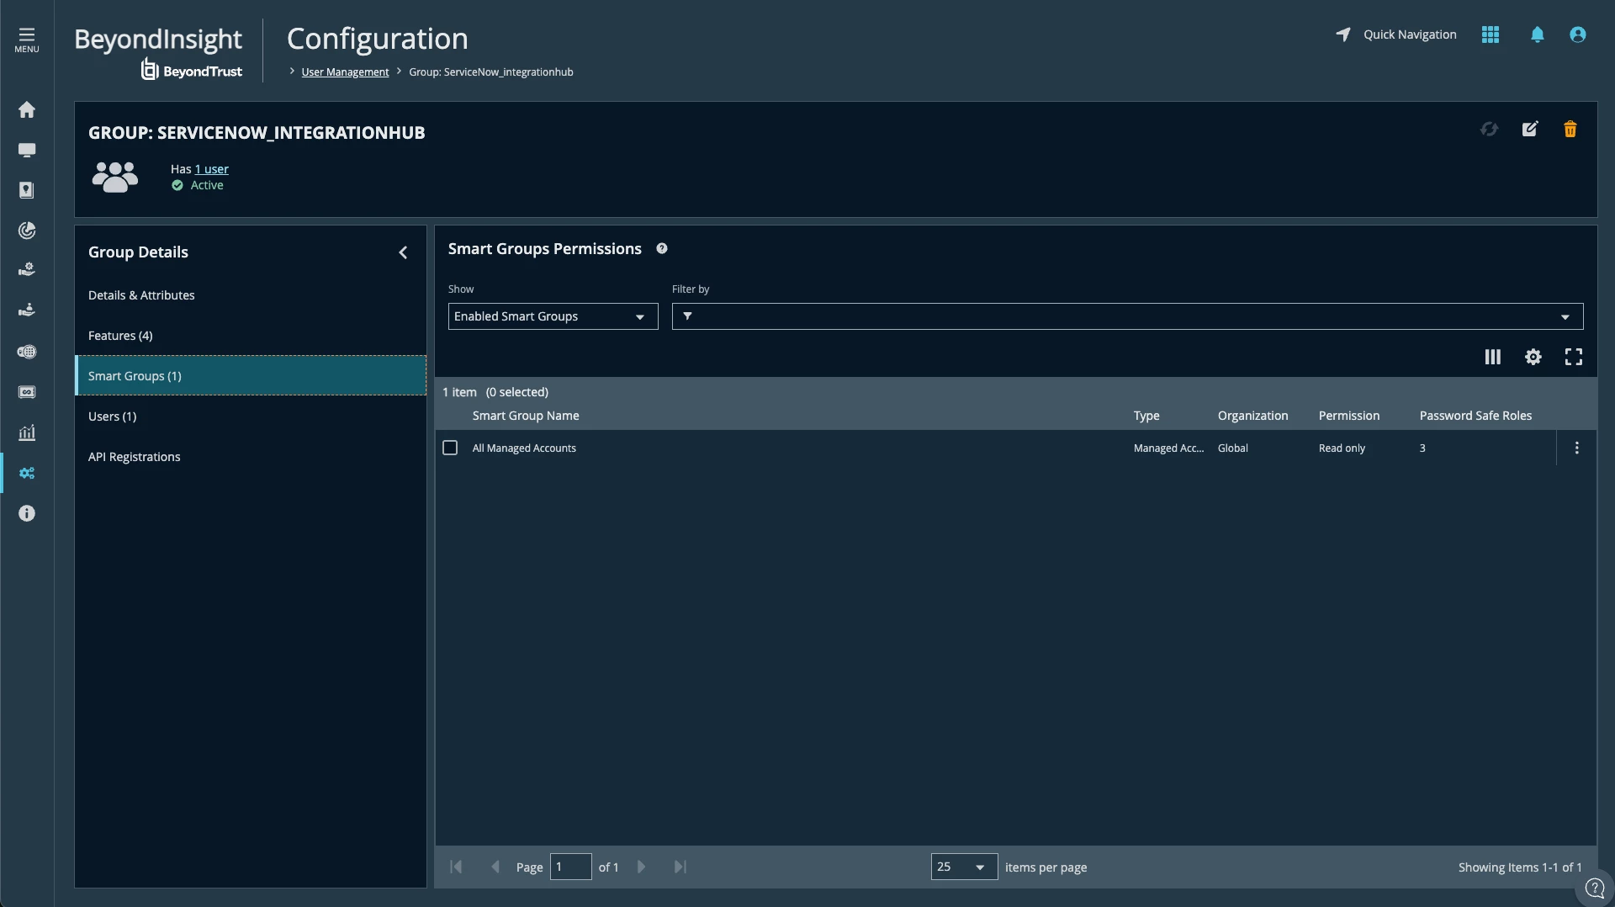1615x907 pixels.
Task: Open the radar scan sidebar icon
Action: (x=27, y=231)
